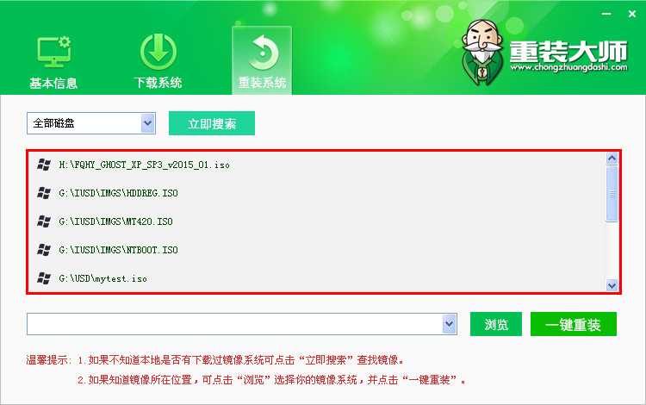Screen dimensions: 646x405
Task: Click the 立即搜索 search button
Action: [212, 123]
